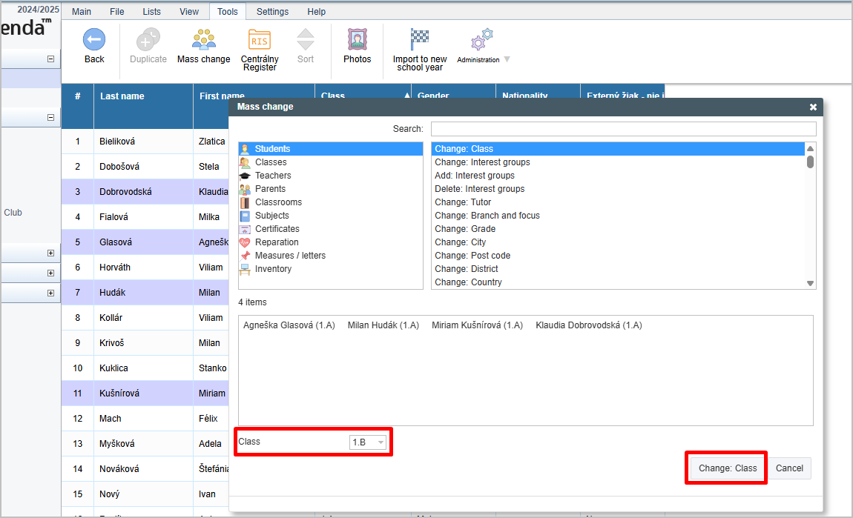This screenshot has height=518, width=853.
Task: Select Change: Branch and focus action
Action: (x=618, y=215)
